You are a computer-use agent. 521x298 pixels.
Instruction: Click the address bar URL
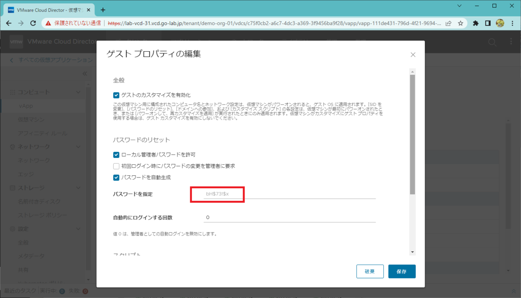(274, 23)
